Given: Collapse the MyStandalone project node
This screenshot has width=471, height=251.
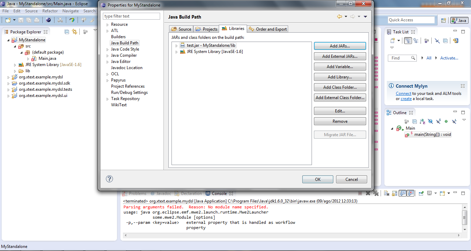Looking at the screenshot, I should click(x=8, y=40).
